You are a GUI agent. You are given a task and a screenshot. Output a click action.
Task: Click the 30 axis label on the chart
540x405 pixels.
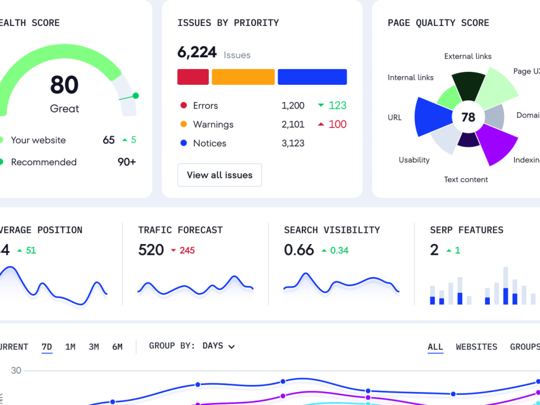click(16, 370)
